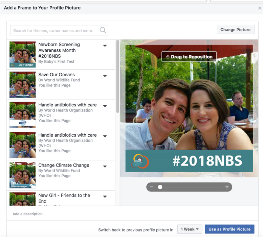The image size is (263, 237).
Task: Click the Save Our Oceans title
Action: tap(57, 75)
